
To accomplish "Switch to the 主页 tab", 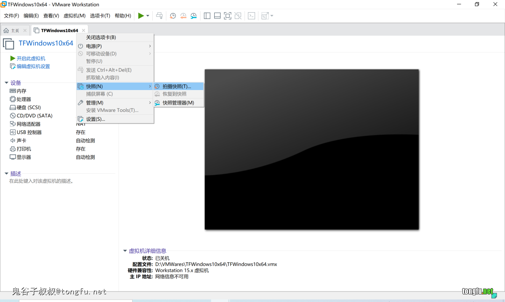I will [11, 31].
